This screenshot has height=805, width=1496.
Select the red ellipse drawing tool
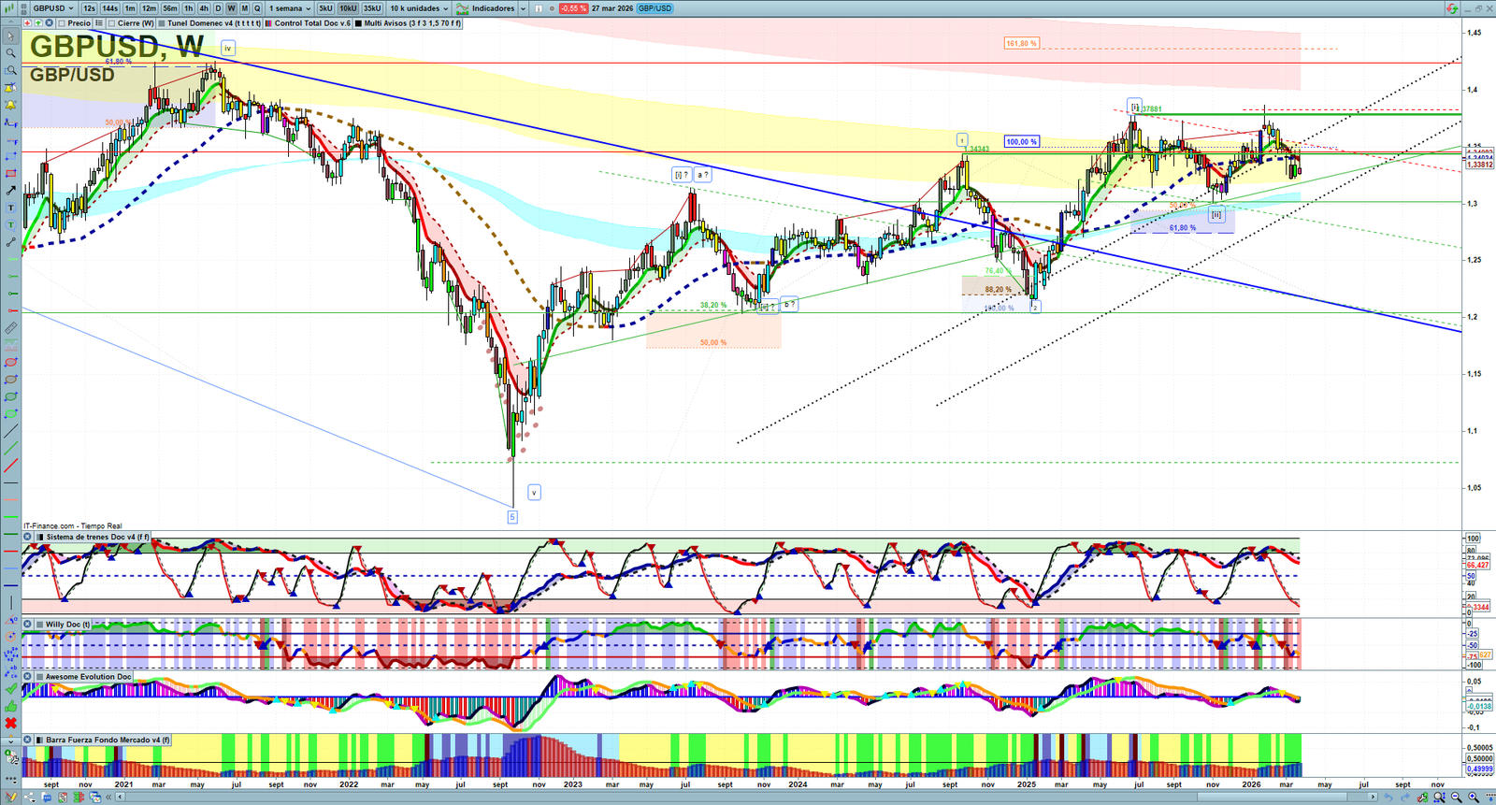[x=10, y=362]
